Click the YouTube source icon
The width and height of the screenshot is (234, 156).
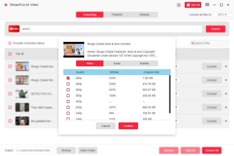pos(14,29)
